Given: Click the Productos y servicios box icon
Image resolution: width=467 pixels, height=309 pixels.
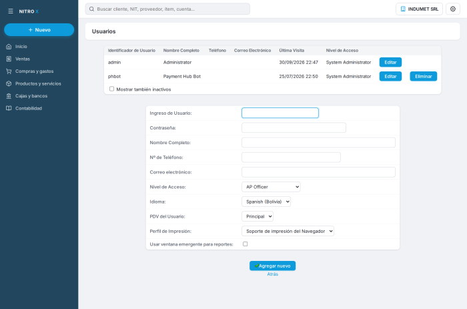Looking at the screenshot, I should coord(9,83).
